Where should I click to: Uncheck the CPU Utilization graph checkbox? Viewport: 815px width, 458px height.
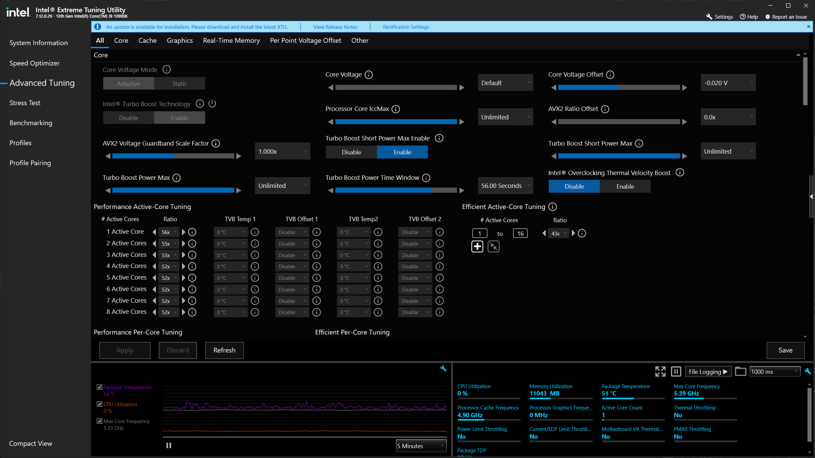99,404
